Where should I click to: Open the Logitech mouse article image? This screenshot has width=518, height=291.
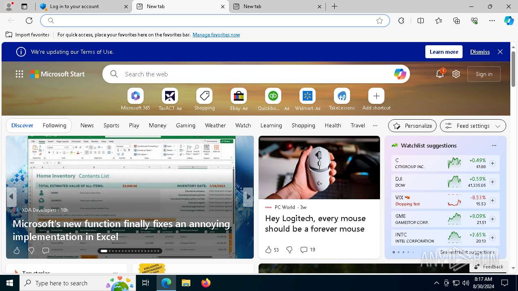(x=319, y=167)
